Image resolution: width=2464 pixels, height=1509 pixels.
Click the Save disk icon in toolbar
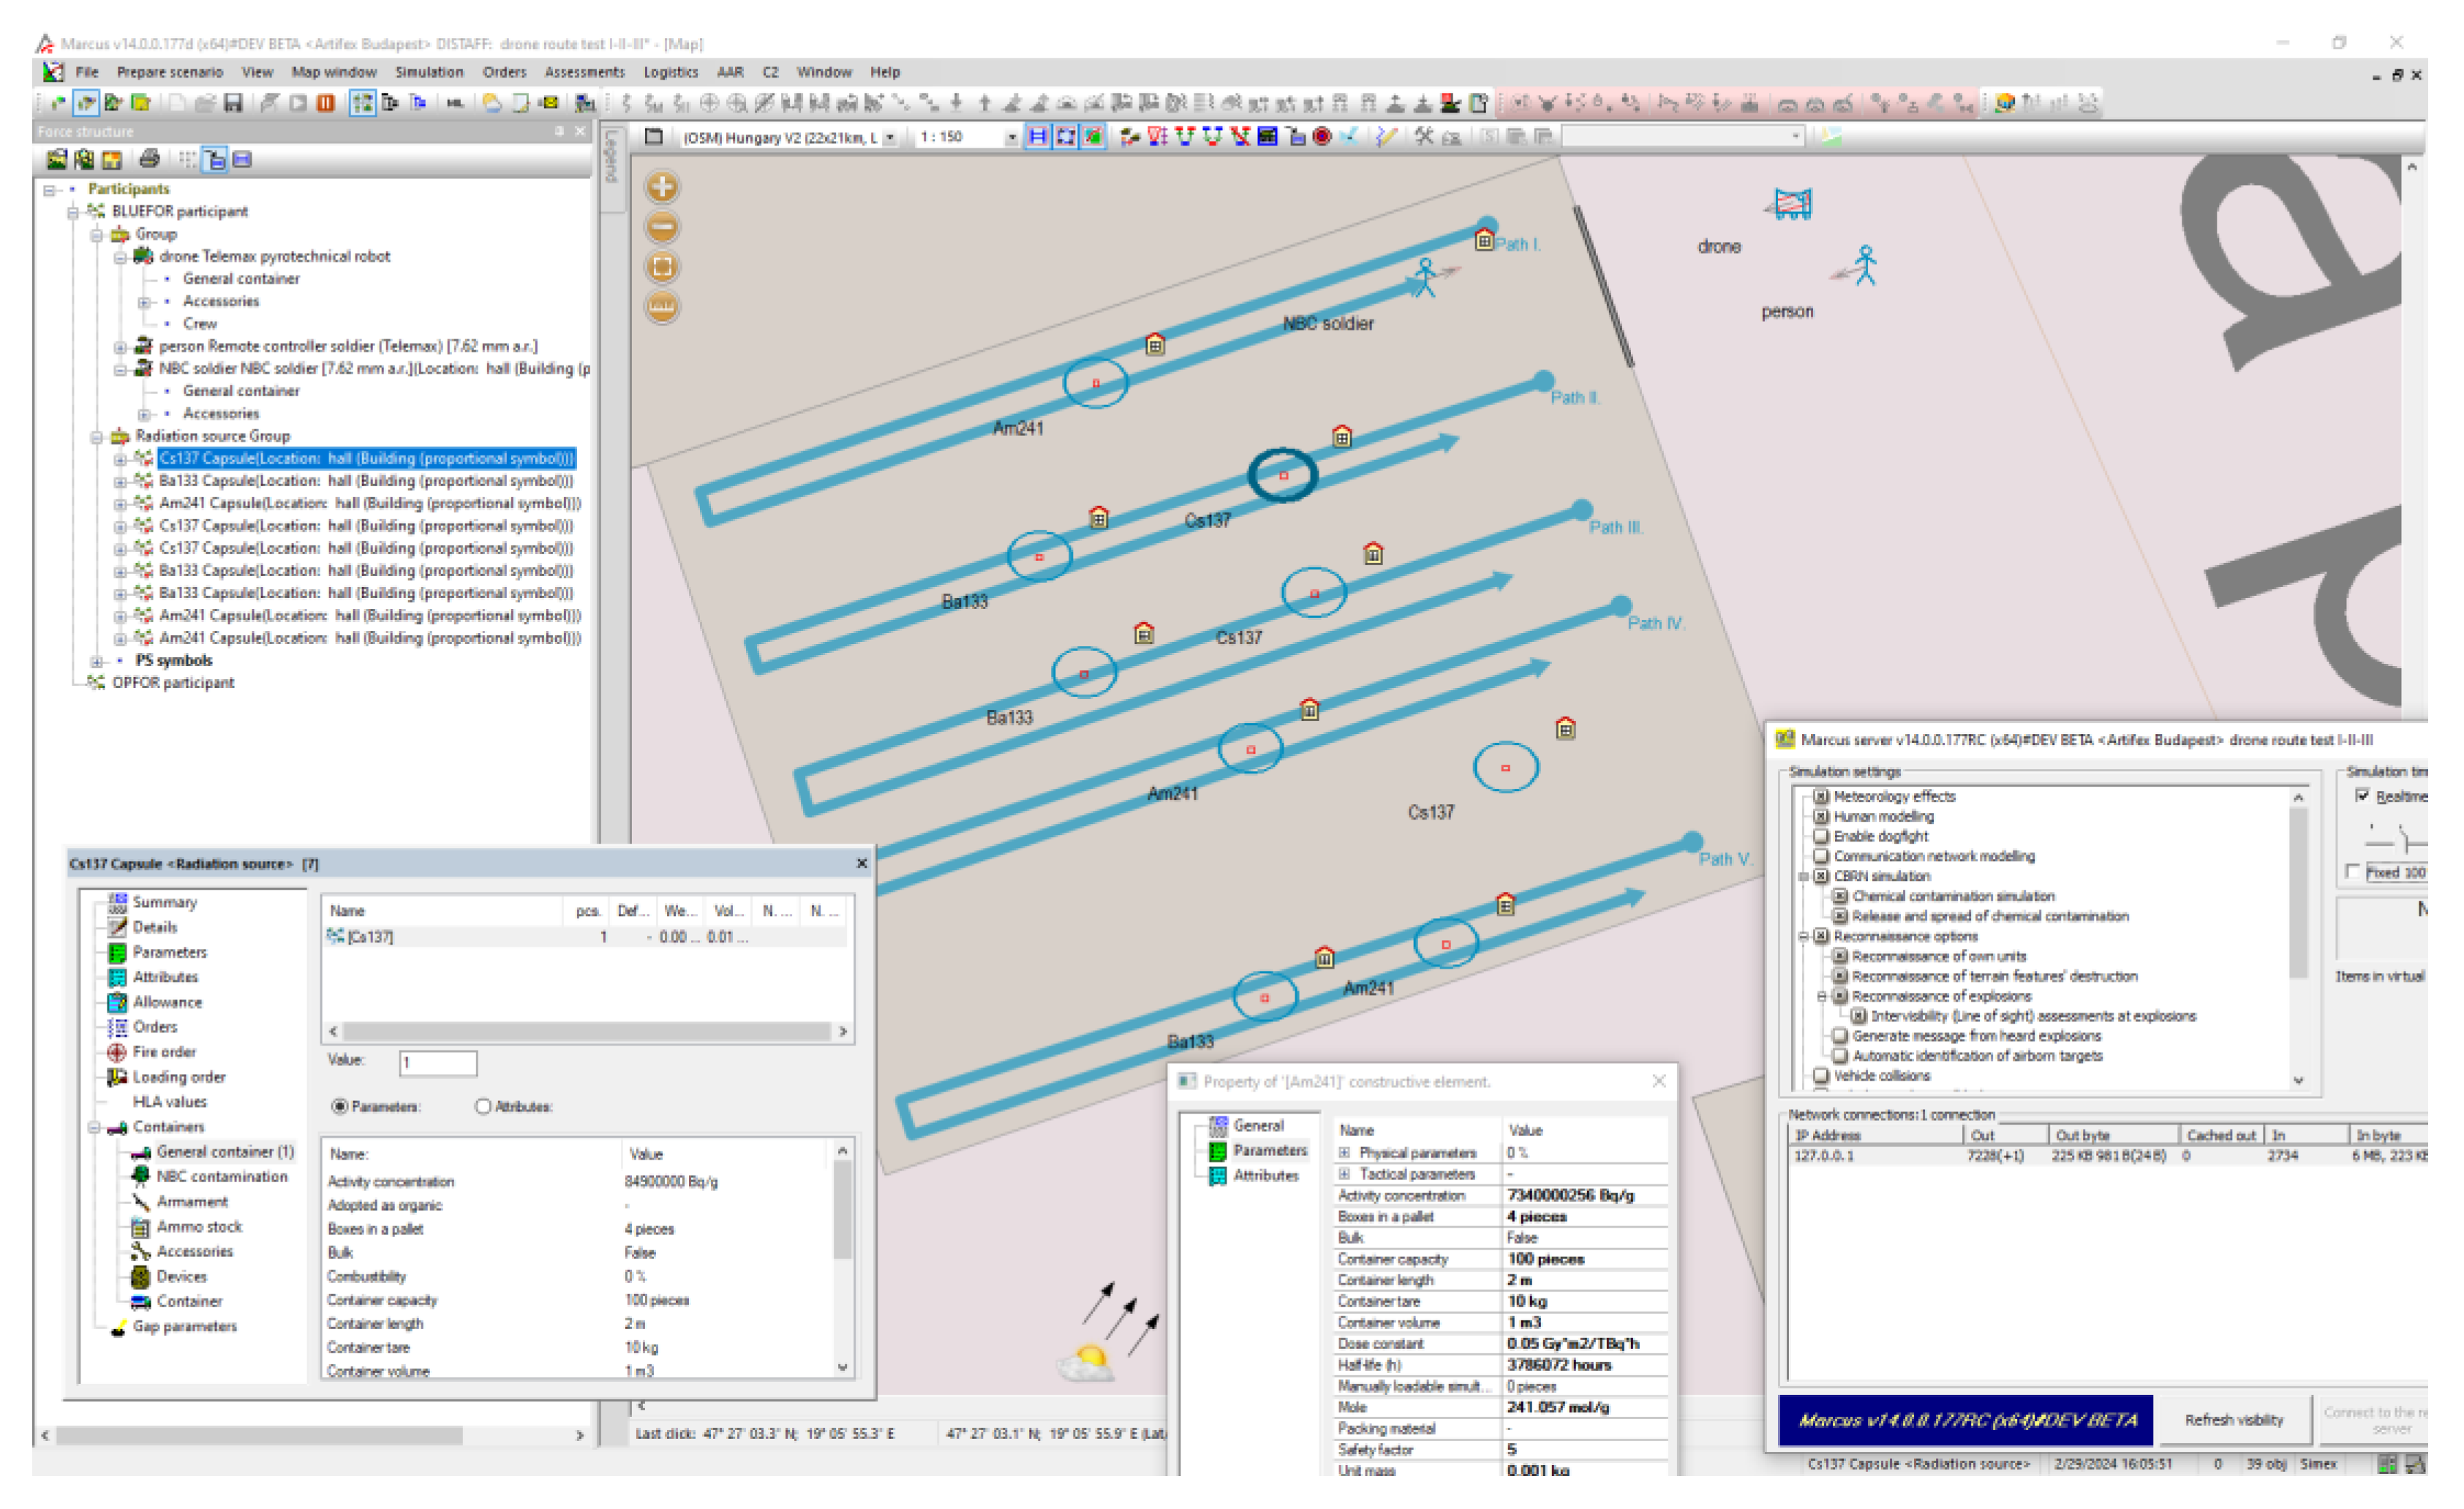click(x=233, y=103)
